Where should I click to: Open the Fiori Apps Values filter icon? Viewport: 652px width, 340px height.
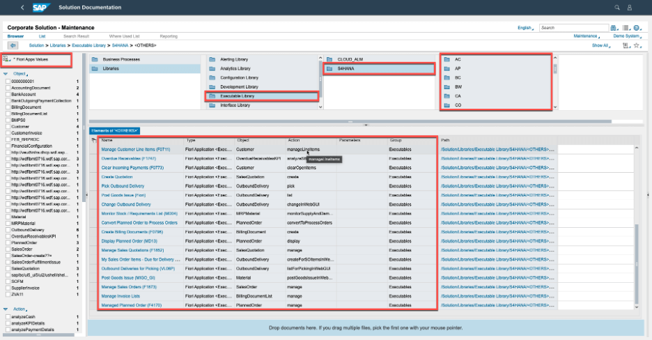(x=6, y=59)
